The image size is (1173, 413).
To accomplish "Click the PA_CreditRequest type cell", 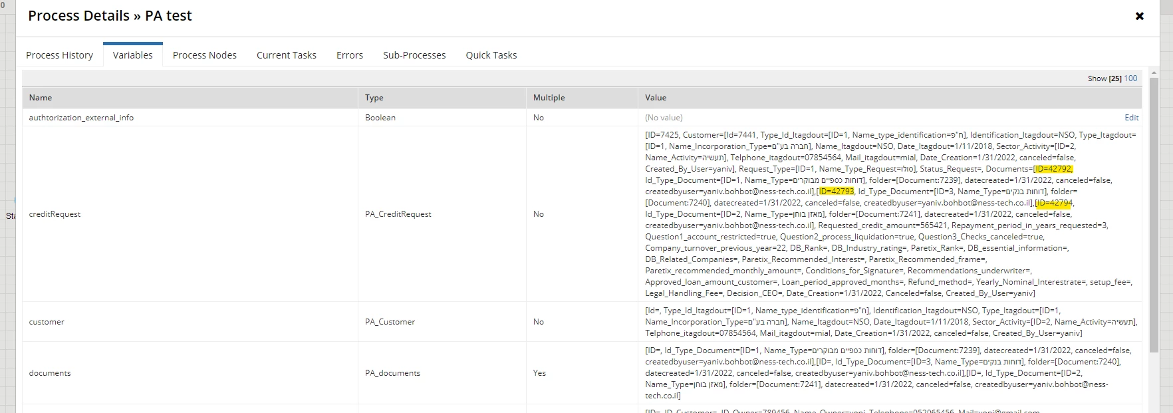I will (398, 214).
